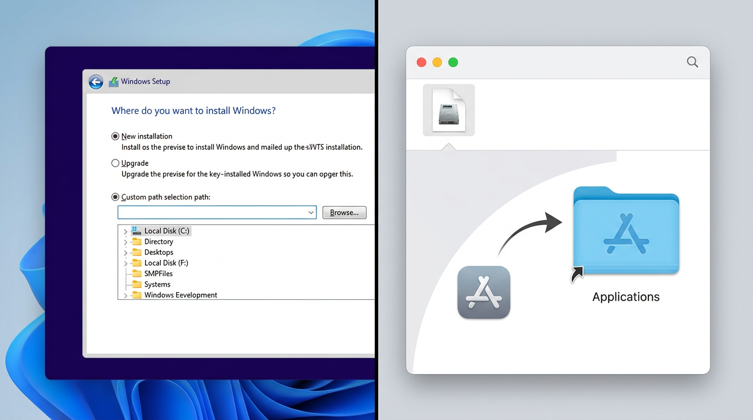Click the Systems folder icon

coord(137,284)
